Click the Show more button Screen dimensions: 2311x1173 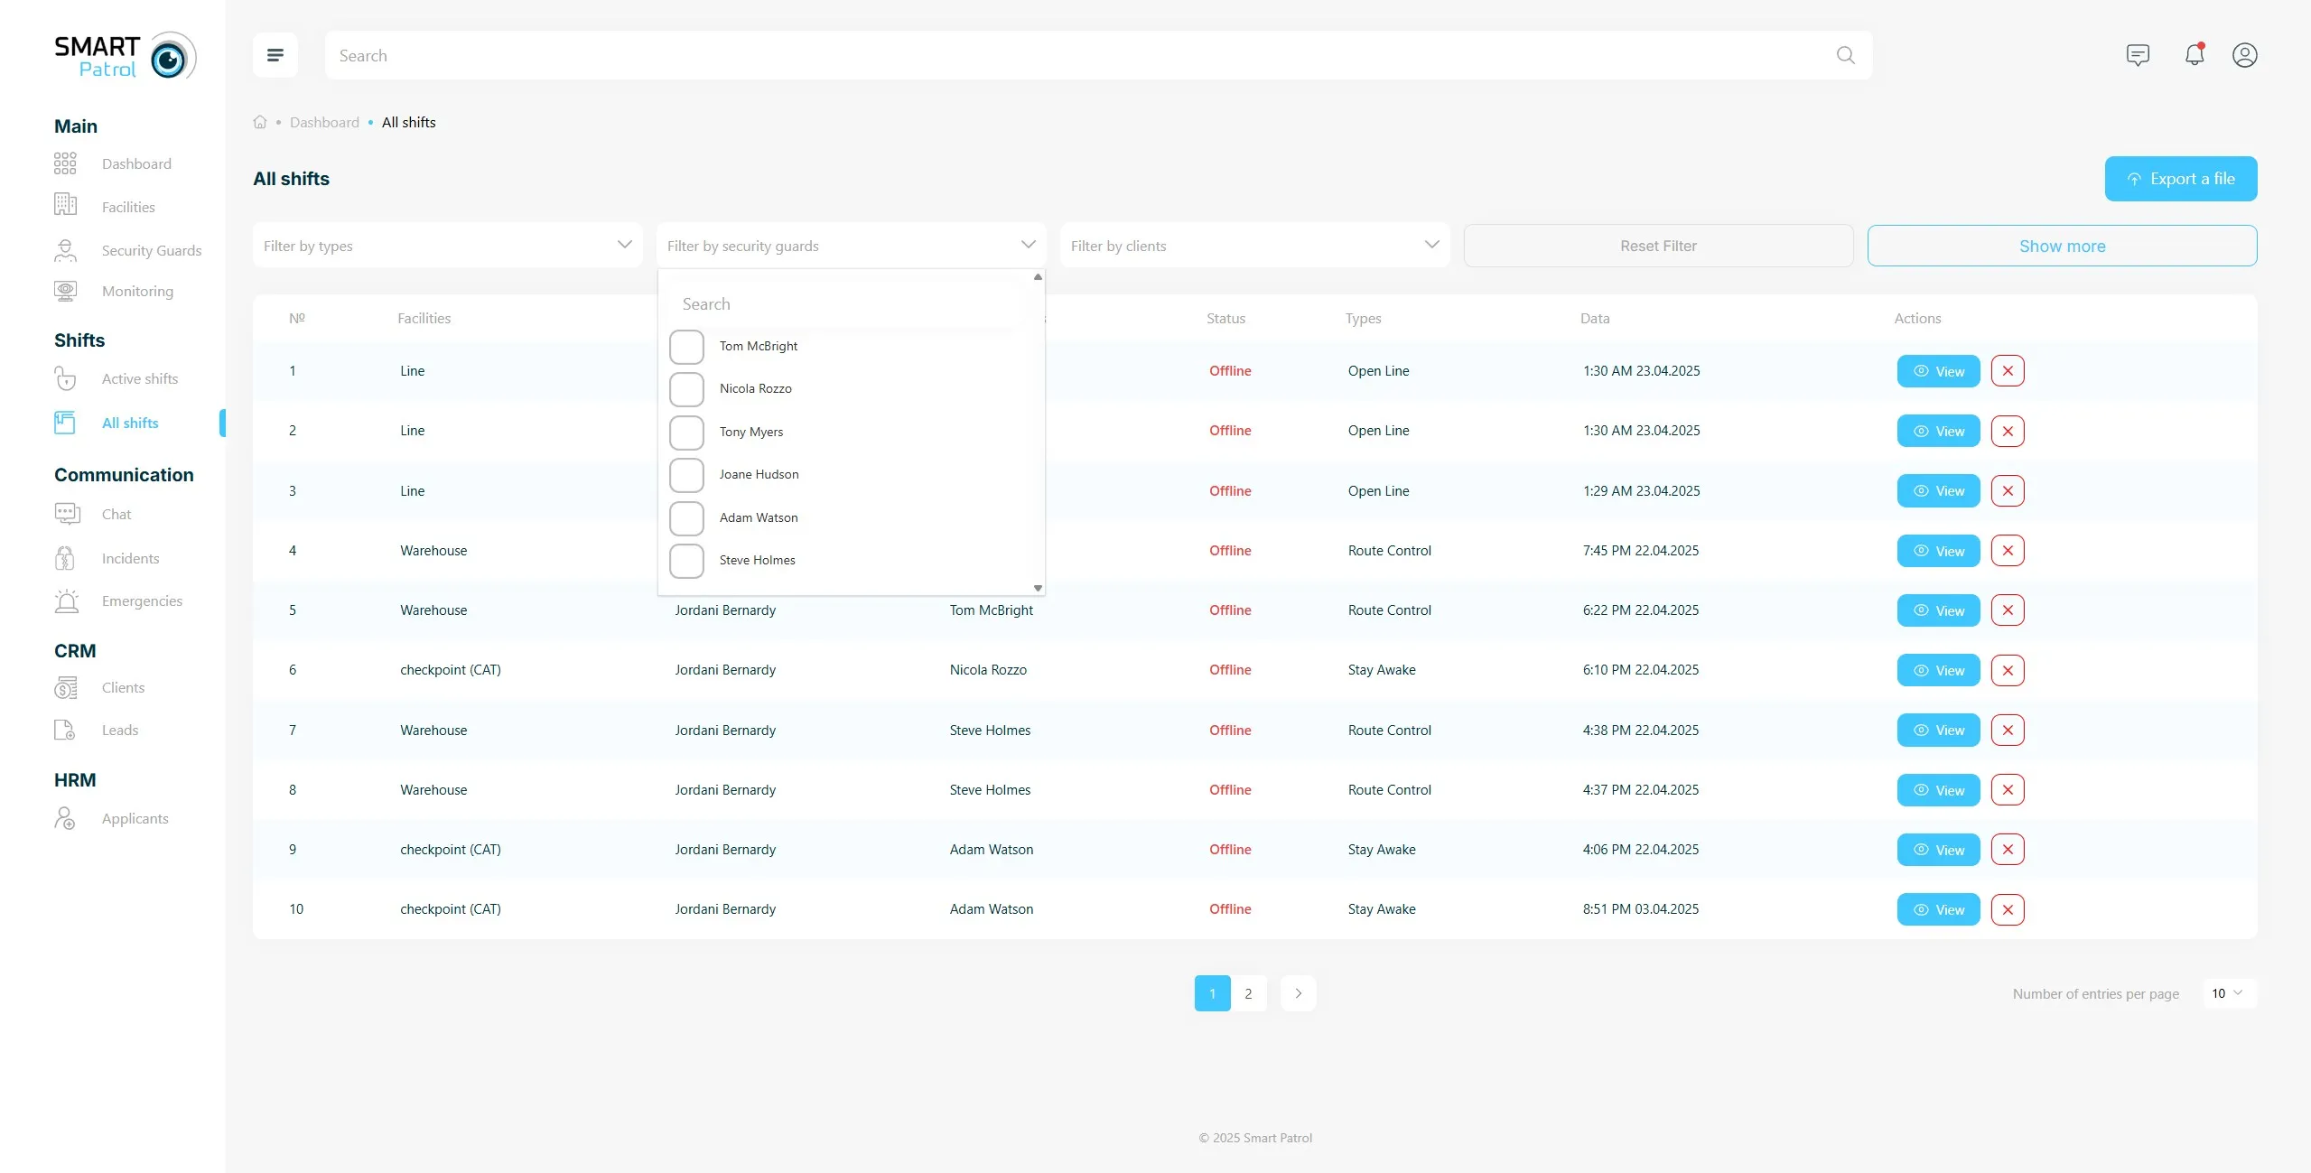[x=2062, y=246]
